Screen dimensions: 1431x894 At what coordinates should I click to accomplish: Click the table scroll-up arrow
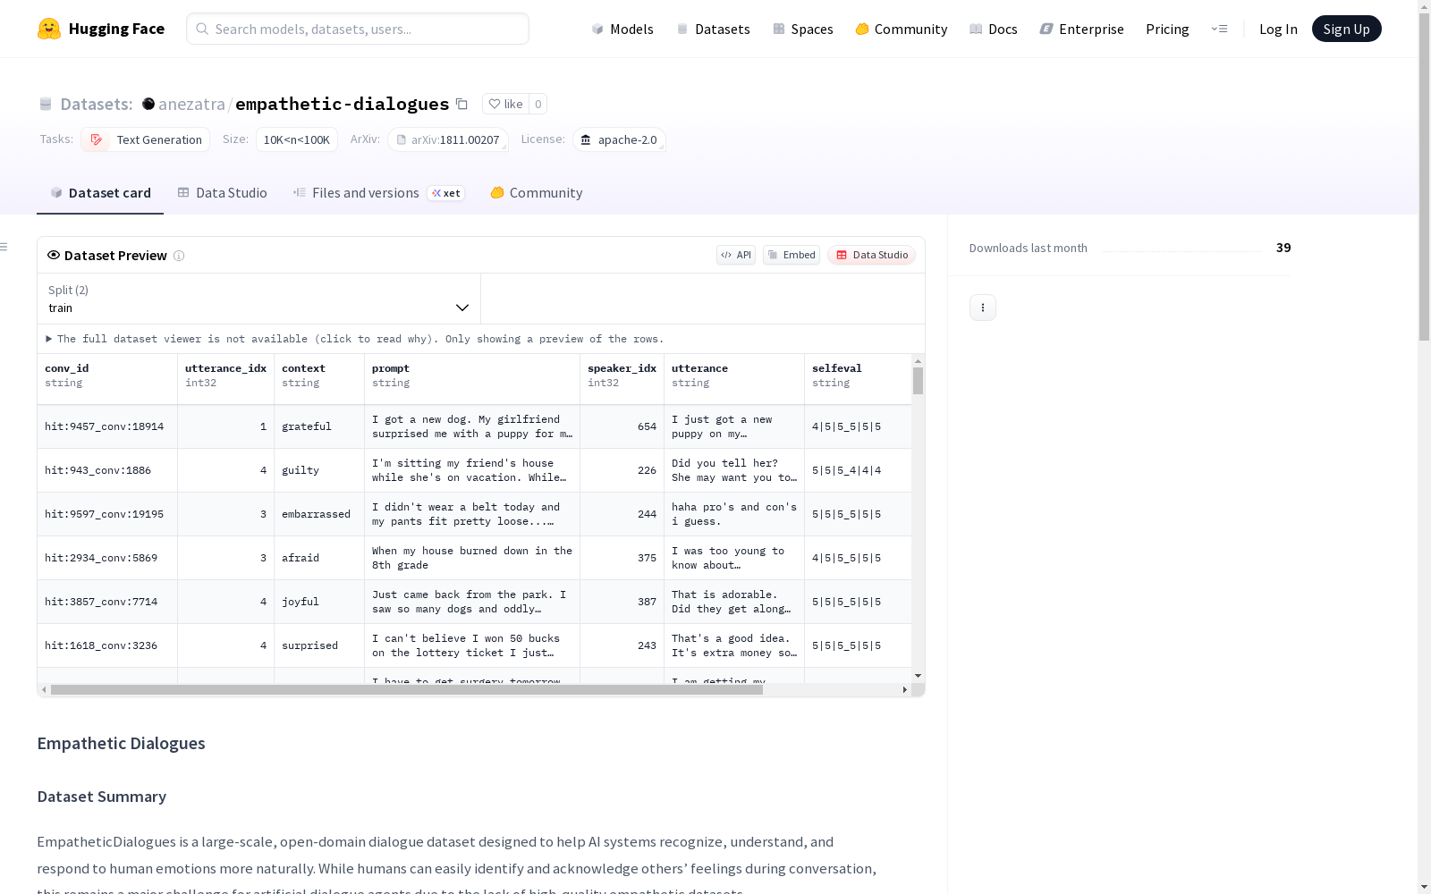(918, 361)
